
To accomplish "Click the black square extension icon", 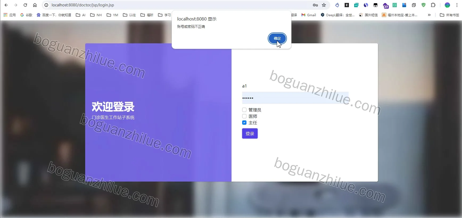I will click(x=347, y=5).
